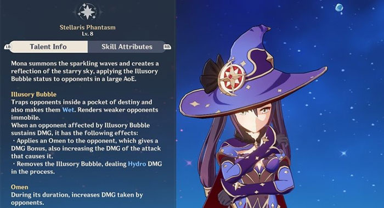Click the Stellaris Phantasm star talent icon

tap(87, 12)
